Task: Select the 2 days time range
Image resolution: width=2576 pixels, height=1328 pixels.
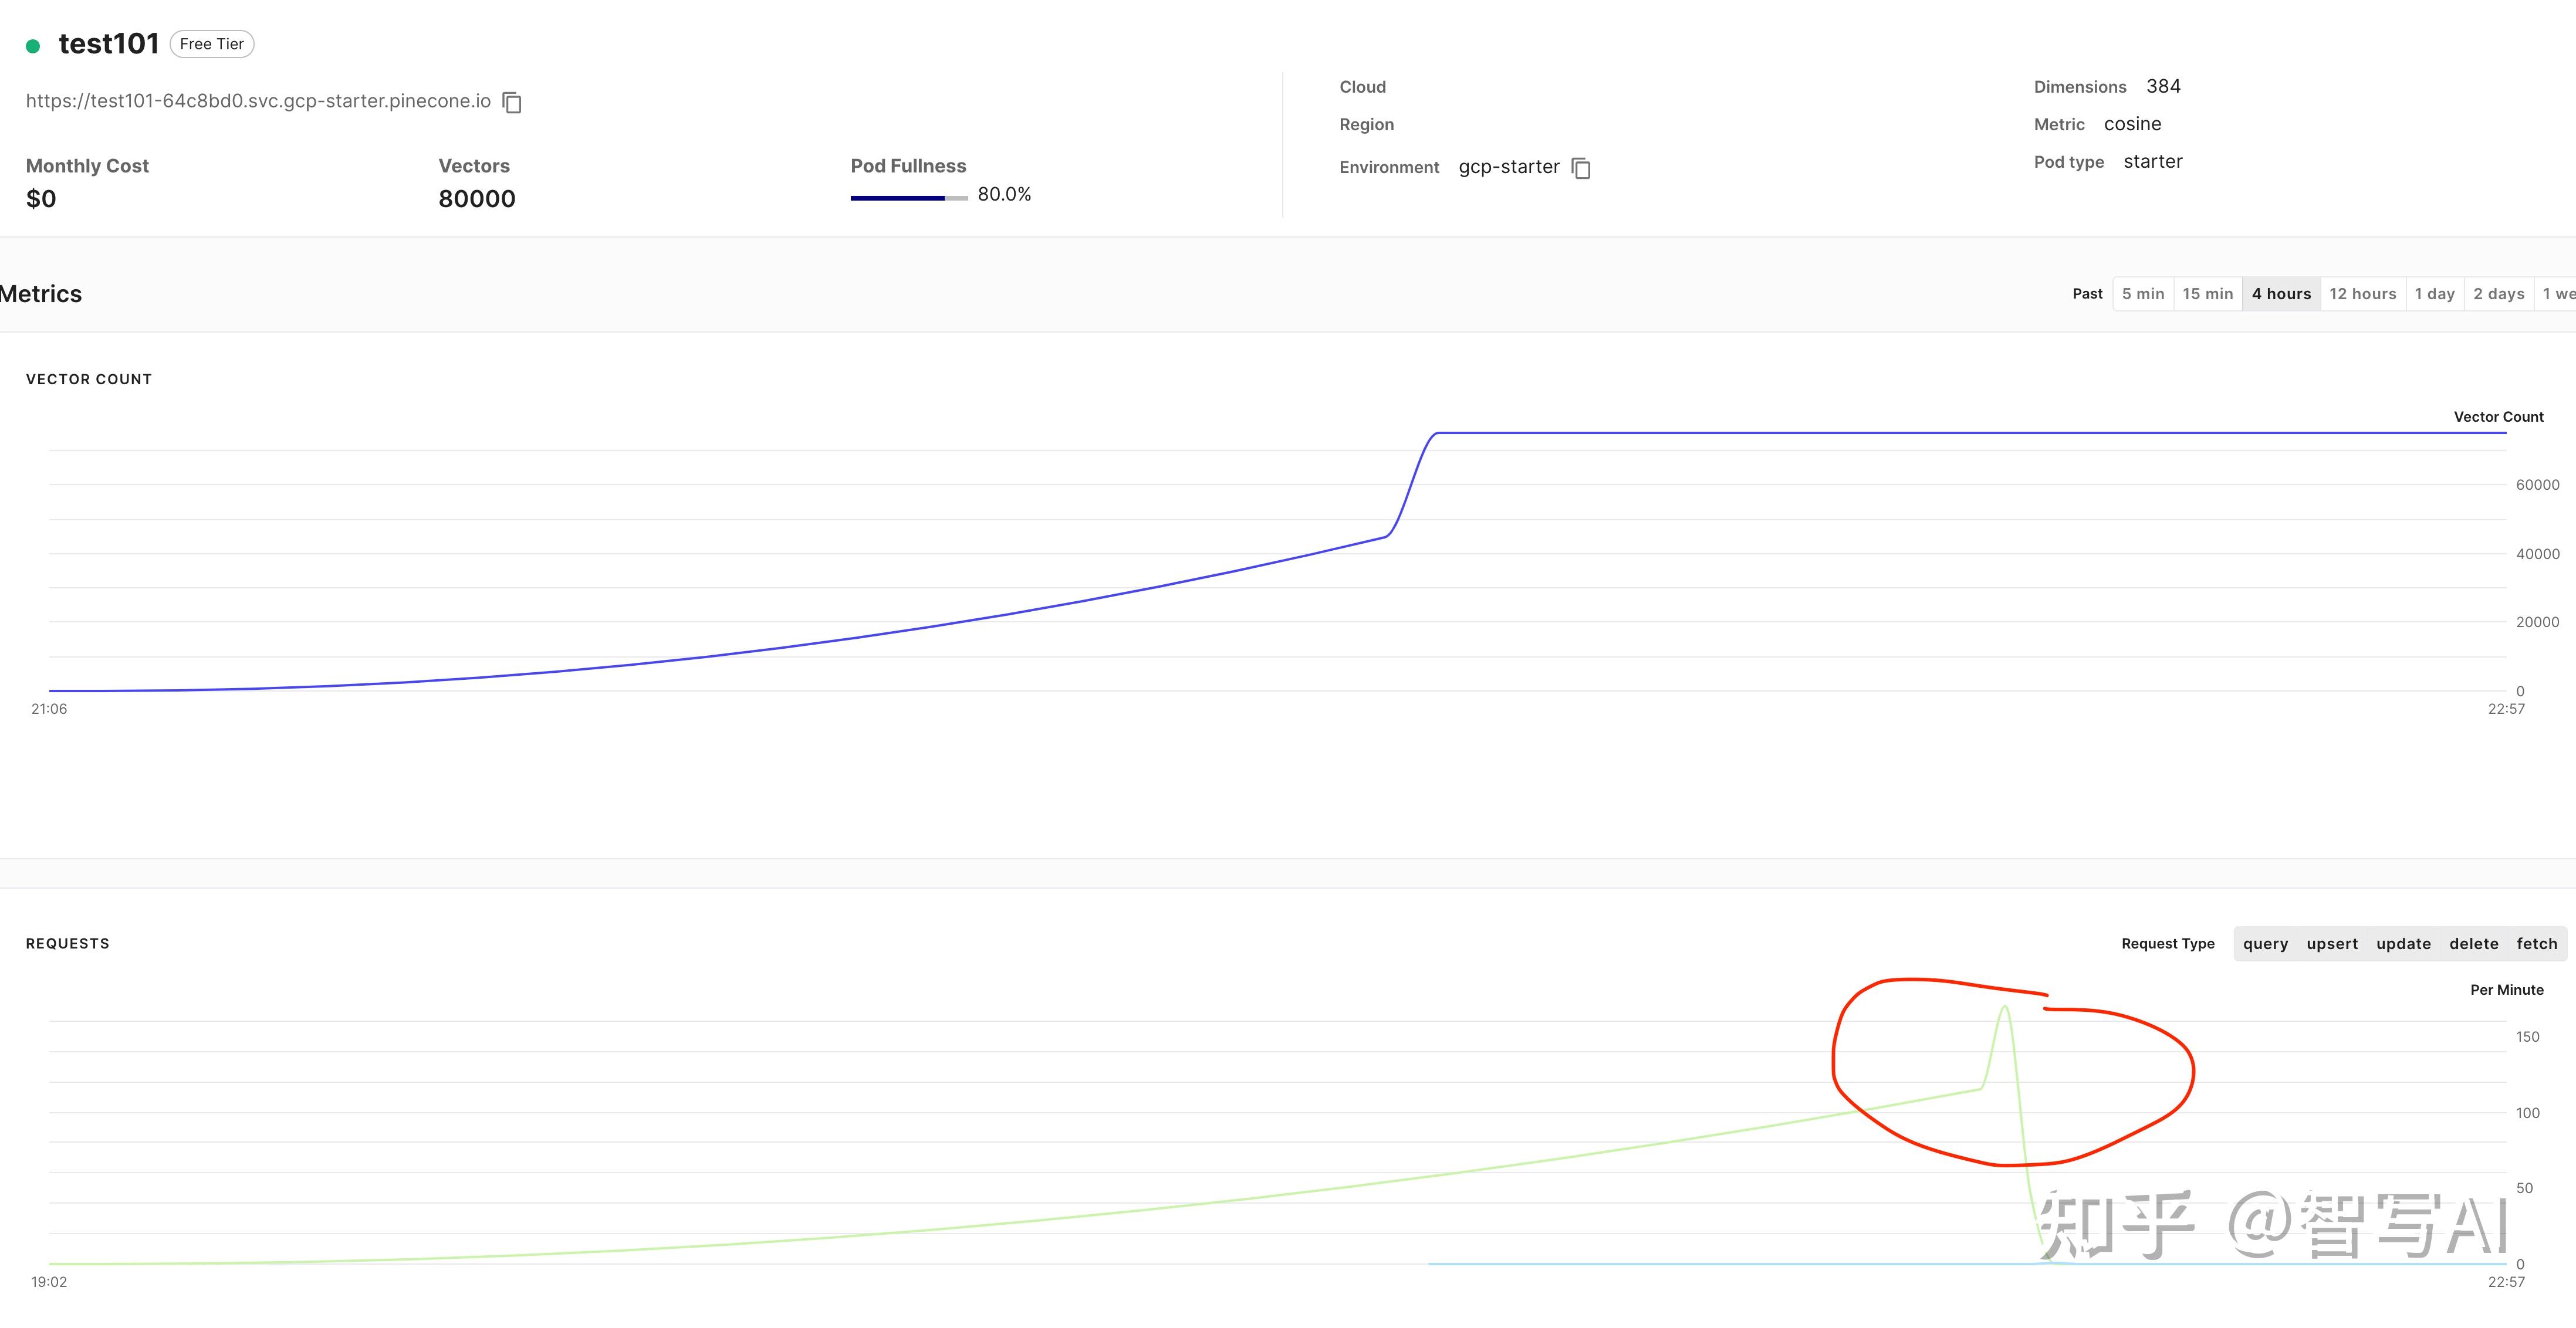Action: (2498, 294)
